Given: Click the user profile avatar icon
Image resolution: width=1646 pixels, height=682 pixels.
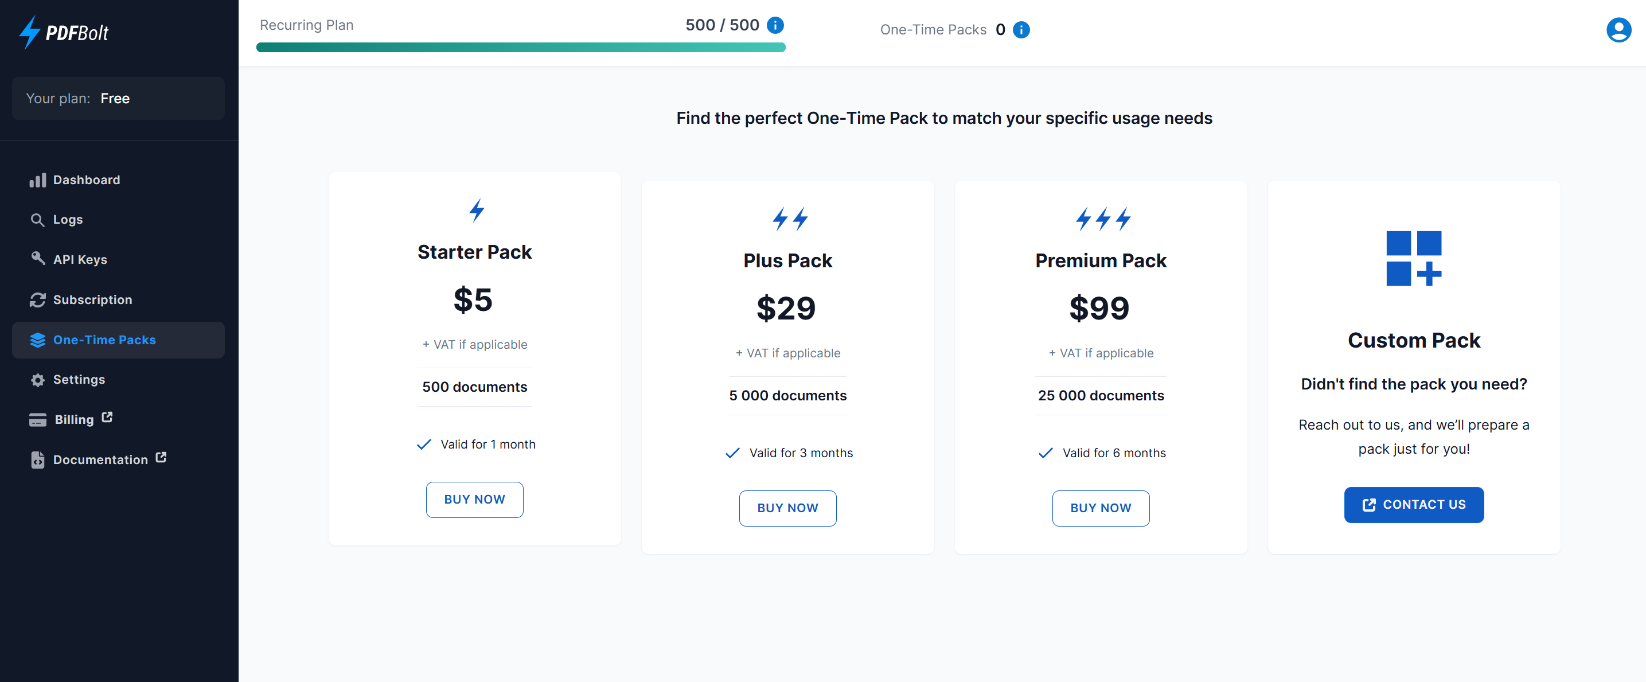Looking at the screenshot, I should 1618,28.
